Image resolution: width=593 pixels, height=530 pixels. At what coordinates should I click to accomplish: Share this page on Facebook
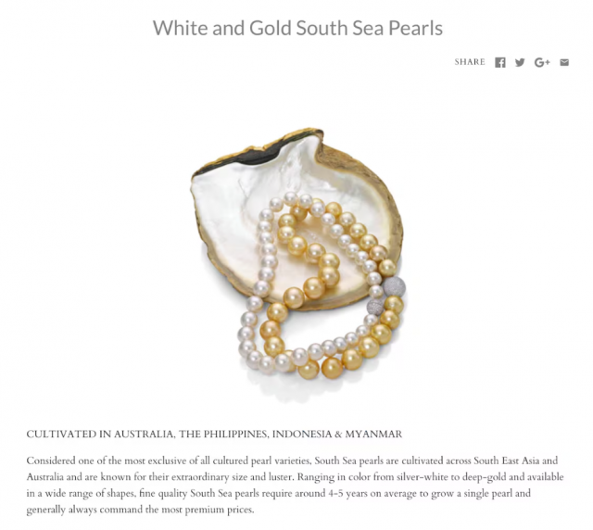click(500, 63)
